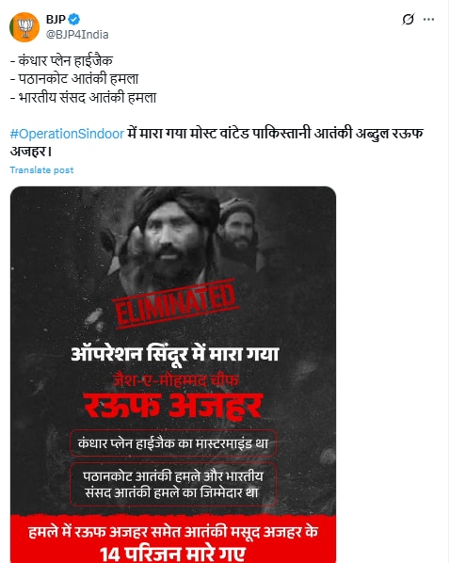Click the boxed 'कंधार प्लेन हाईजैक का मास्टरमाइंड था' text
The width and height of the screenshot is (449, 563).
coord(173,443)
